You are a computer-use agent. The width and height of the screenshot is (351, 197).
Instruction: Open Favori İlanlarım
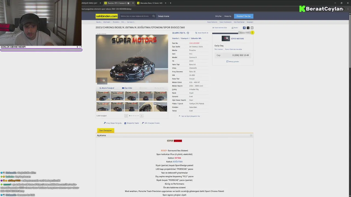point(212,22)
